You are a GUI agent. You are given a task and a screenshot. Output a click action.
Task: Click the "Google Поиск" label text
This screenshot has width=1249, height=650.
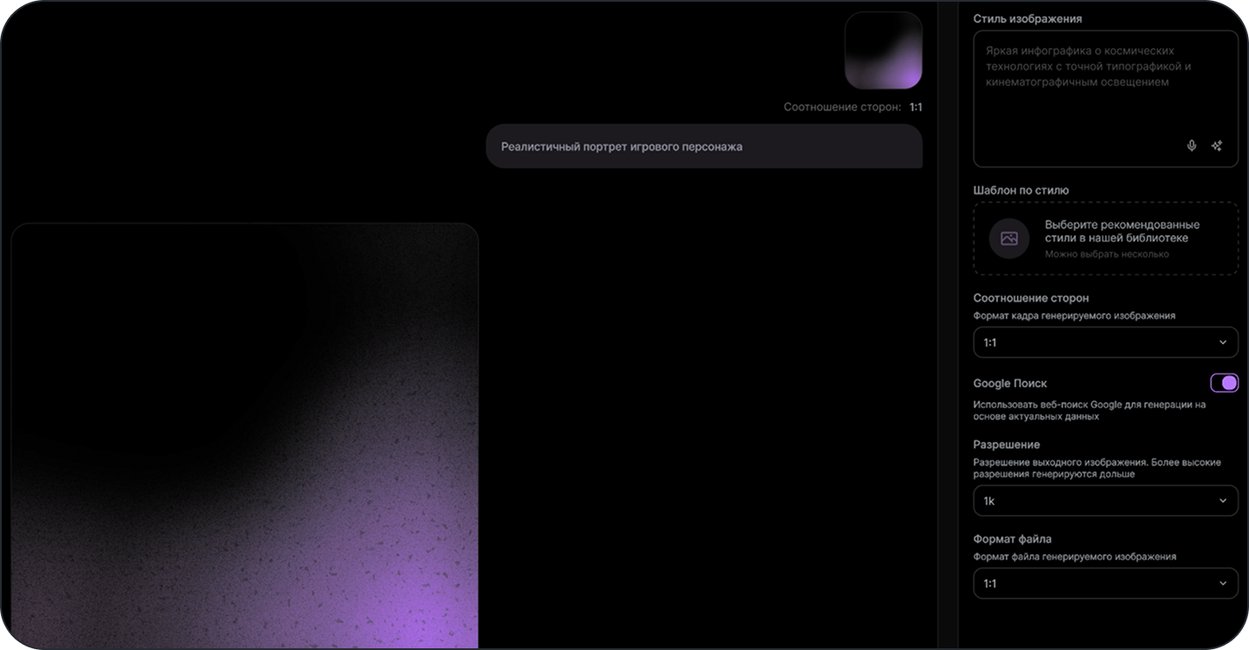[1010, 383]
